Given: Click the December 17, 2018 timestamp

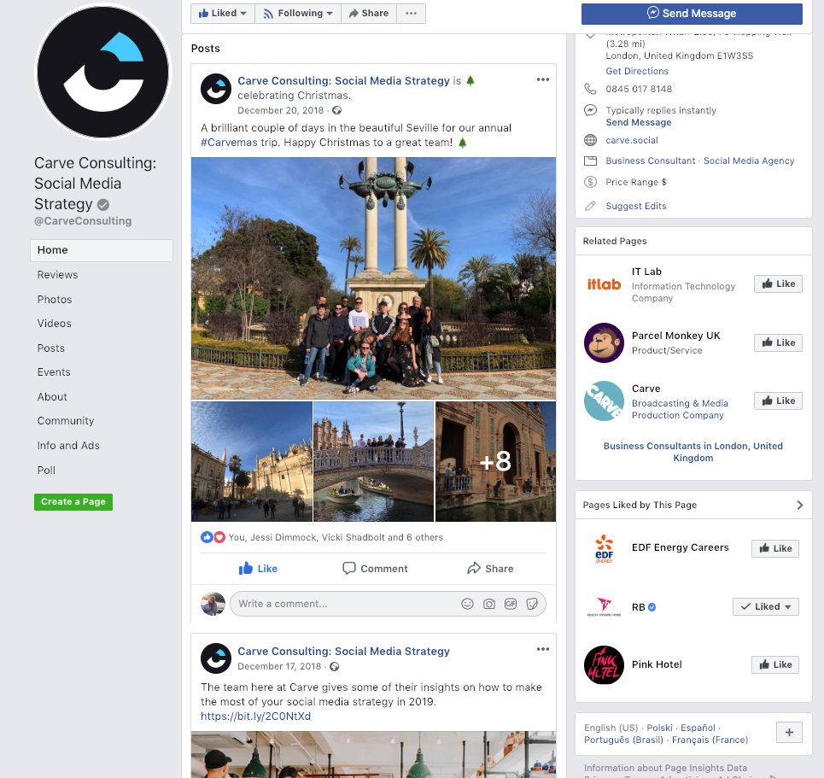Looking at the screenshot, I should point(279,667).
